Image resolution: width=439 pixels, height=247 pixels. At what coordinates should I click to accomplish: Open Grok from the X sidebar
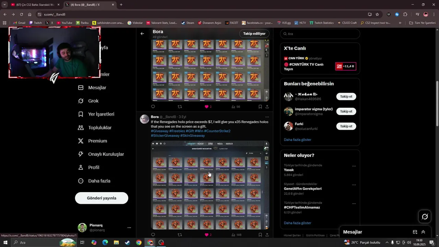click(x=88, y=101)
